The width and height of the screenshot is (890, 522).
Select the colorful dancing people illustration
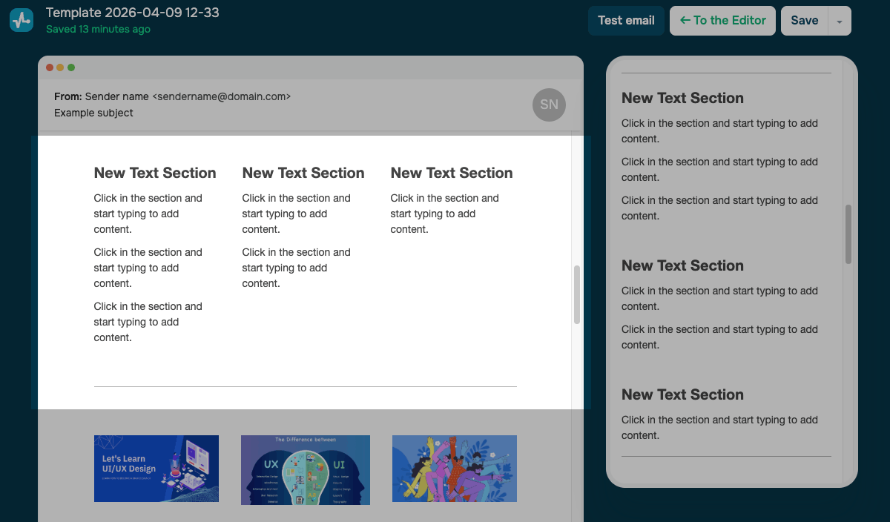point(454,469)
